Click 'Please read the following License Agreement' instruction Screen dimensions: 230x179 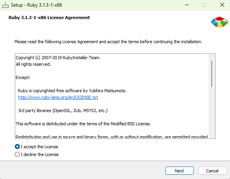(x=109, y=42)
